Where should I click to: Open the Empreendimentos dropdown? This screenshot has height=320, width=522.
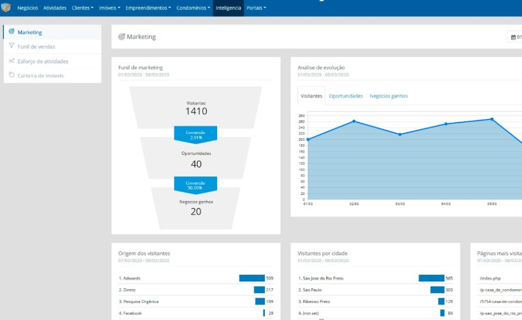coord(148,8)
